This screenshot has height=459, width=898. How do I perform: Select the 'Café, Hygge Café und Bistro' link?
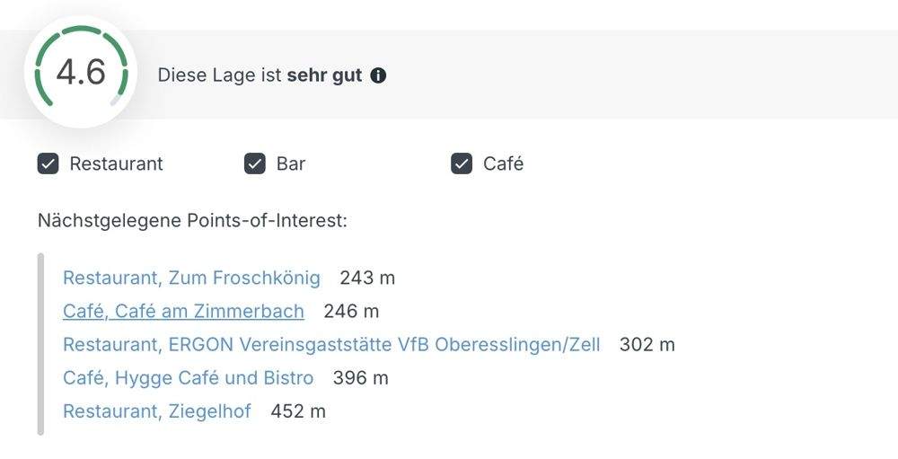coord(188,378)
